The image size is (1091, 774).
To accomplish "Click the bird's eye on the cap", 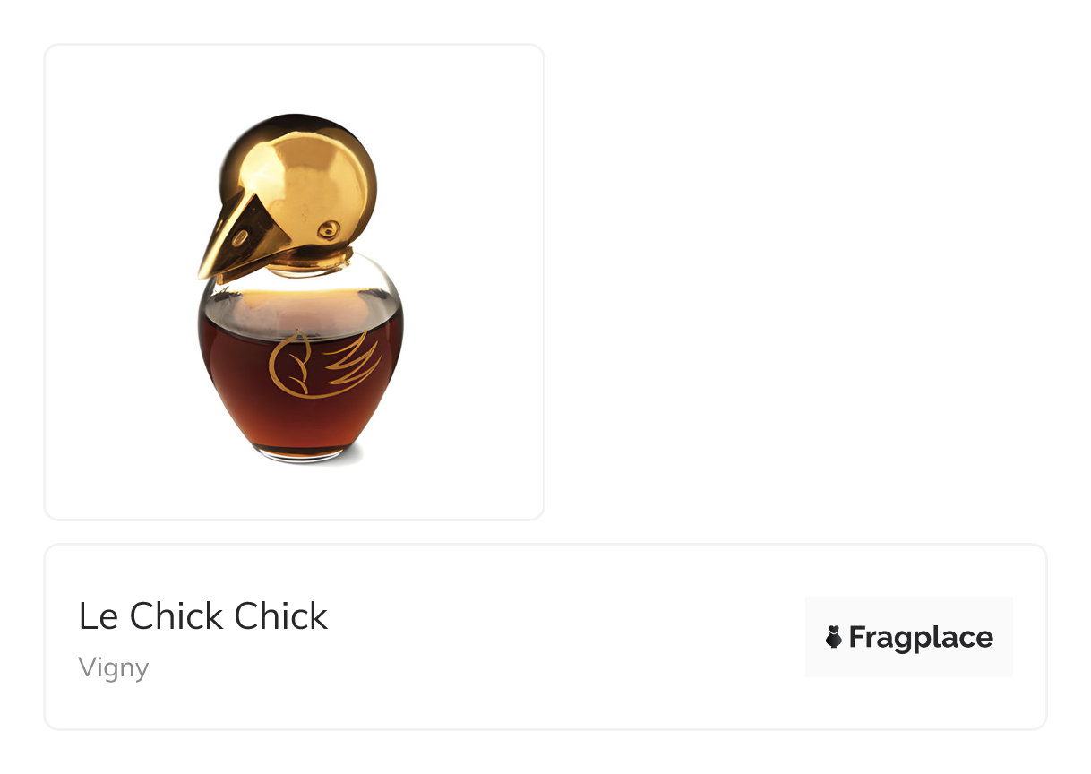I will point(329,229).
